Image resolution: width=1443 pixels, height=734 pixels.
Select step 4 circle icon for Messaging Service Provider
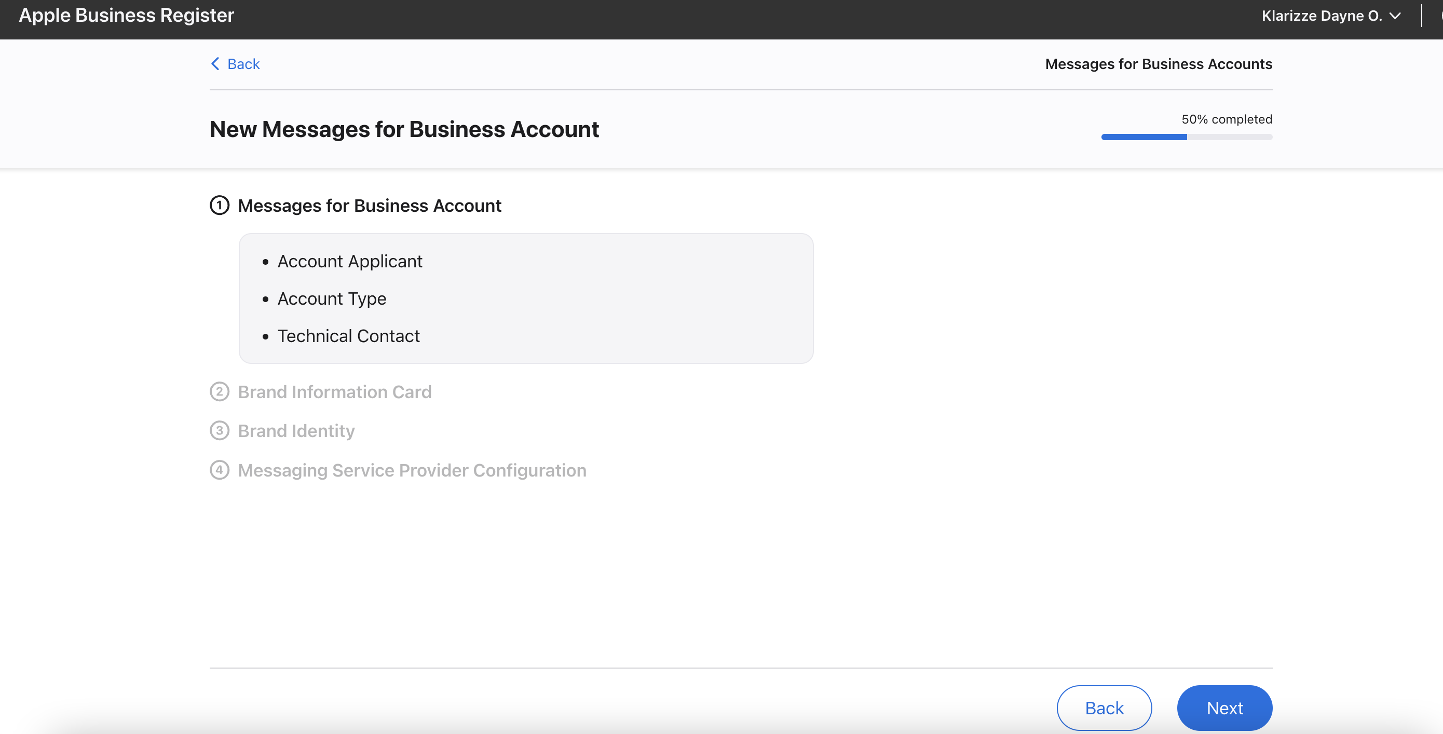click(220, 470)
